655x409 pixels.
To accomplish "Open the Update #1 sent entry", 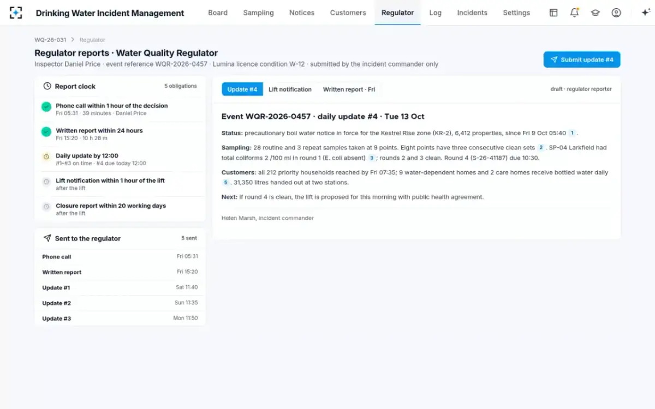I will (x=120, y=287).
